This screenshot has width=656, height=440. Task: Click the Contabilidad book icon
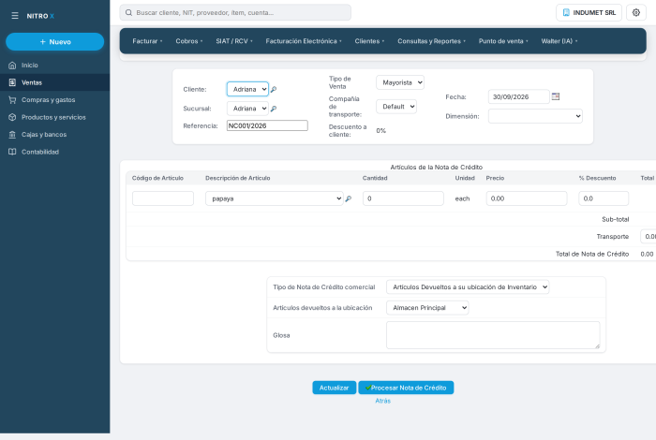[x=12, y=152]
